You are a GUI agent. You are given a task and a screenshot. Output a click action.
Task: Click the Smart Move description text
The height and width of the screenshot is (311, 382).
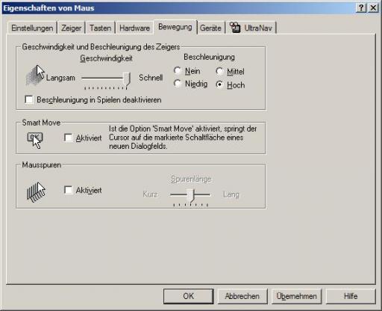(x=183, y=138)
